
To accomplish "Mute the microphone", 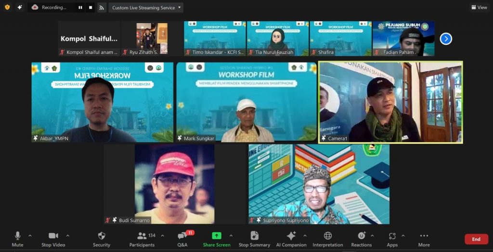I will coord(17,236).
